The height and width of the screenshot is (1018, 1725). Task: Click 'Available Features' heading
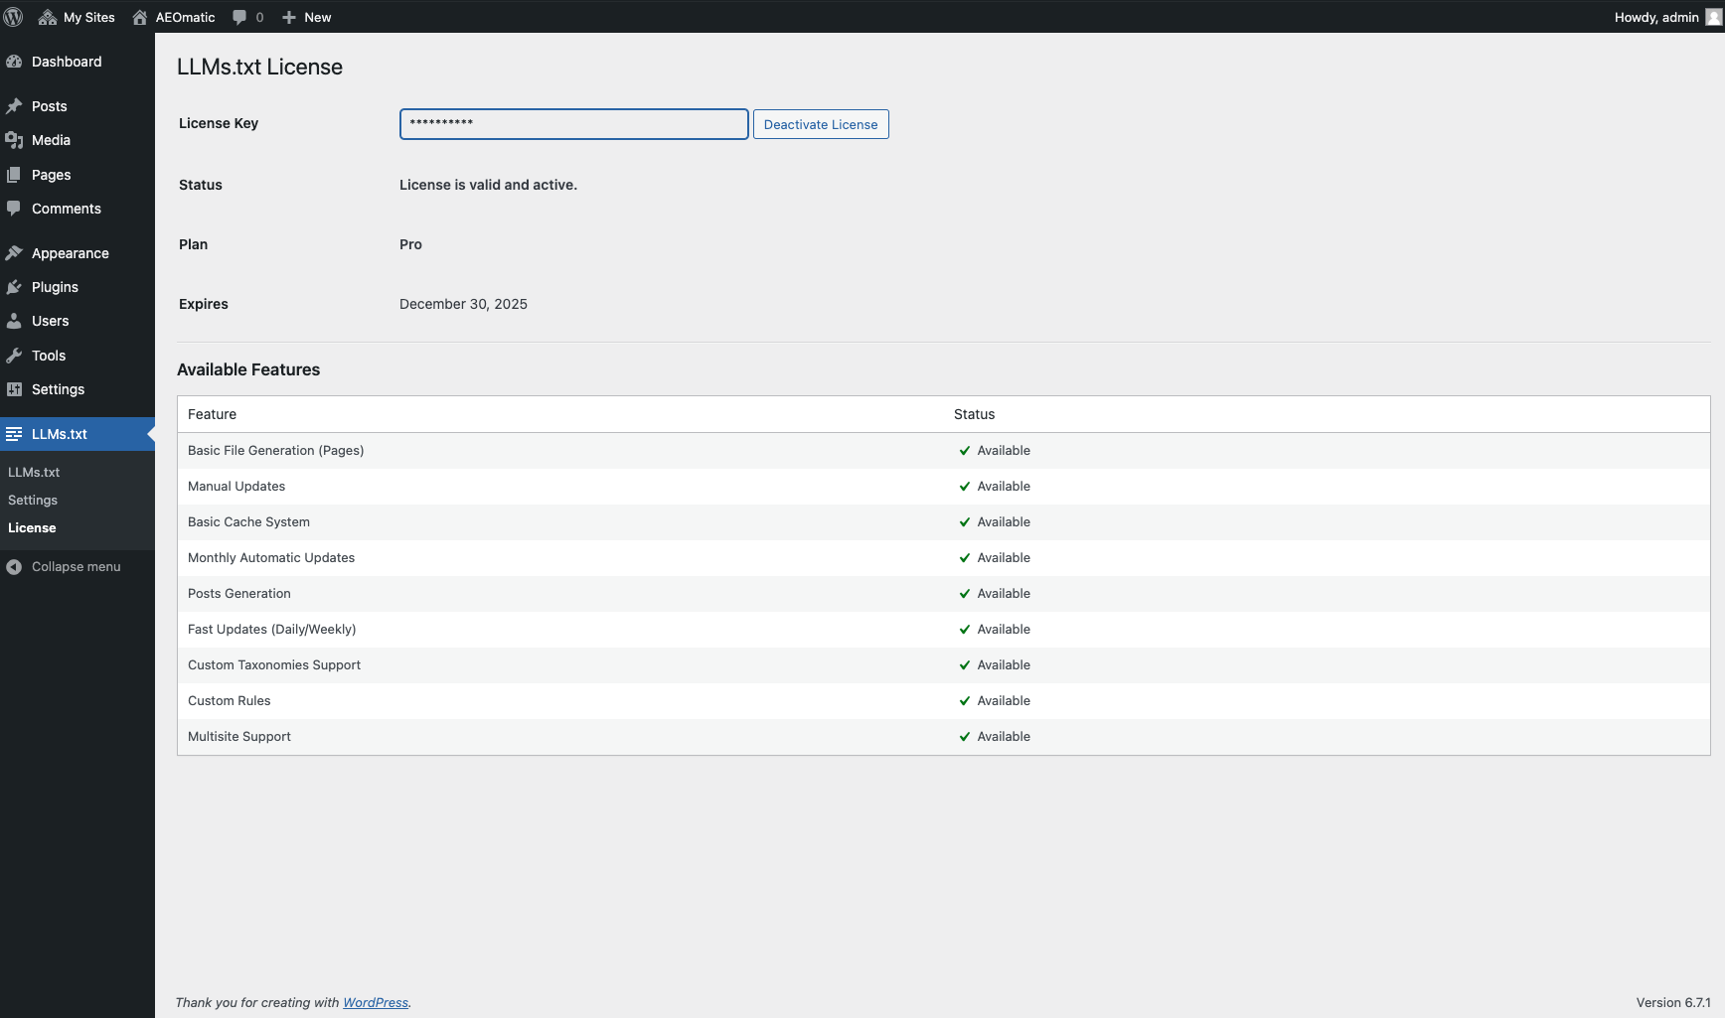click(x=248, y=369)
